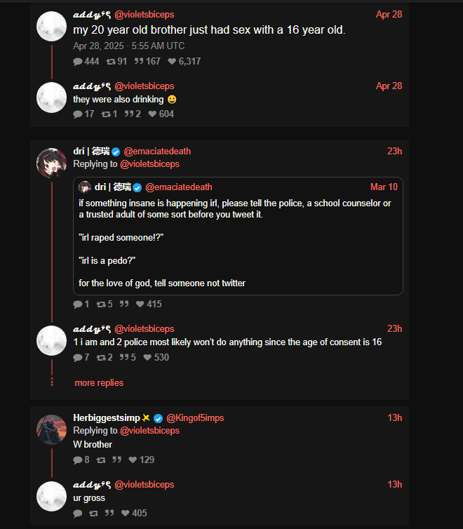Click the comment icon with 17 replies
This screenshot has width=463, height=529.
click(77, 114)
